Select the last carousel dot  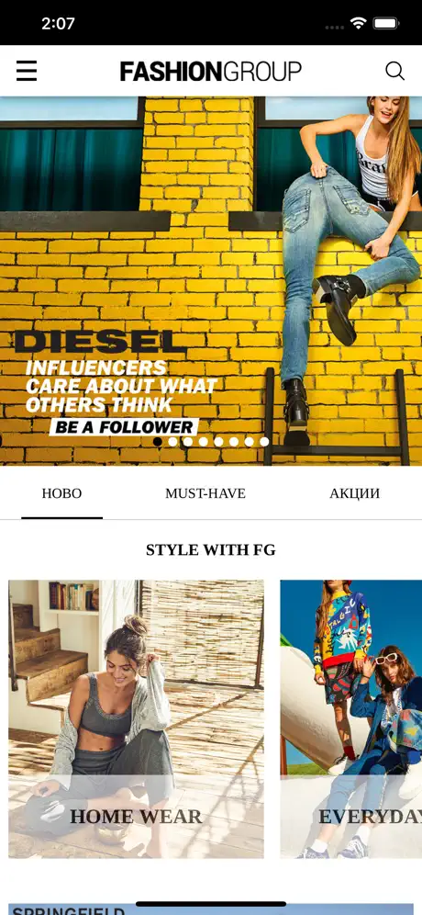[264, 442]
